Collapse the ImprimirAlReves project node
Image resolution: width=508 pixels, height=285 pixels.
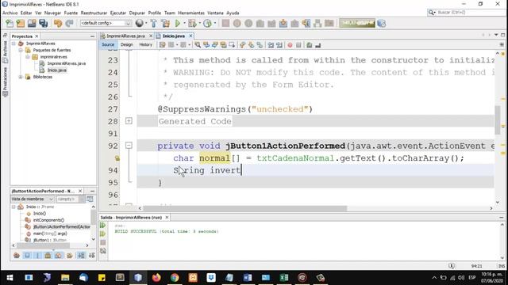point(13,44)
